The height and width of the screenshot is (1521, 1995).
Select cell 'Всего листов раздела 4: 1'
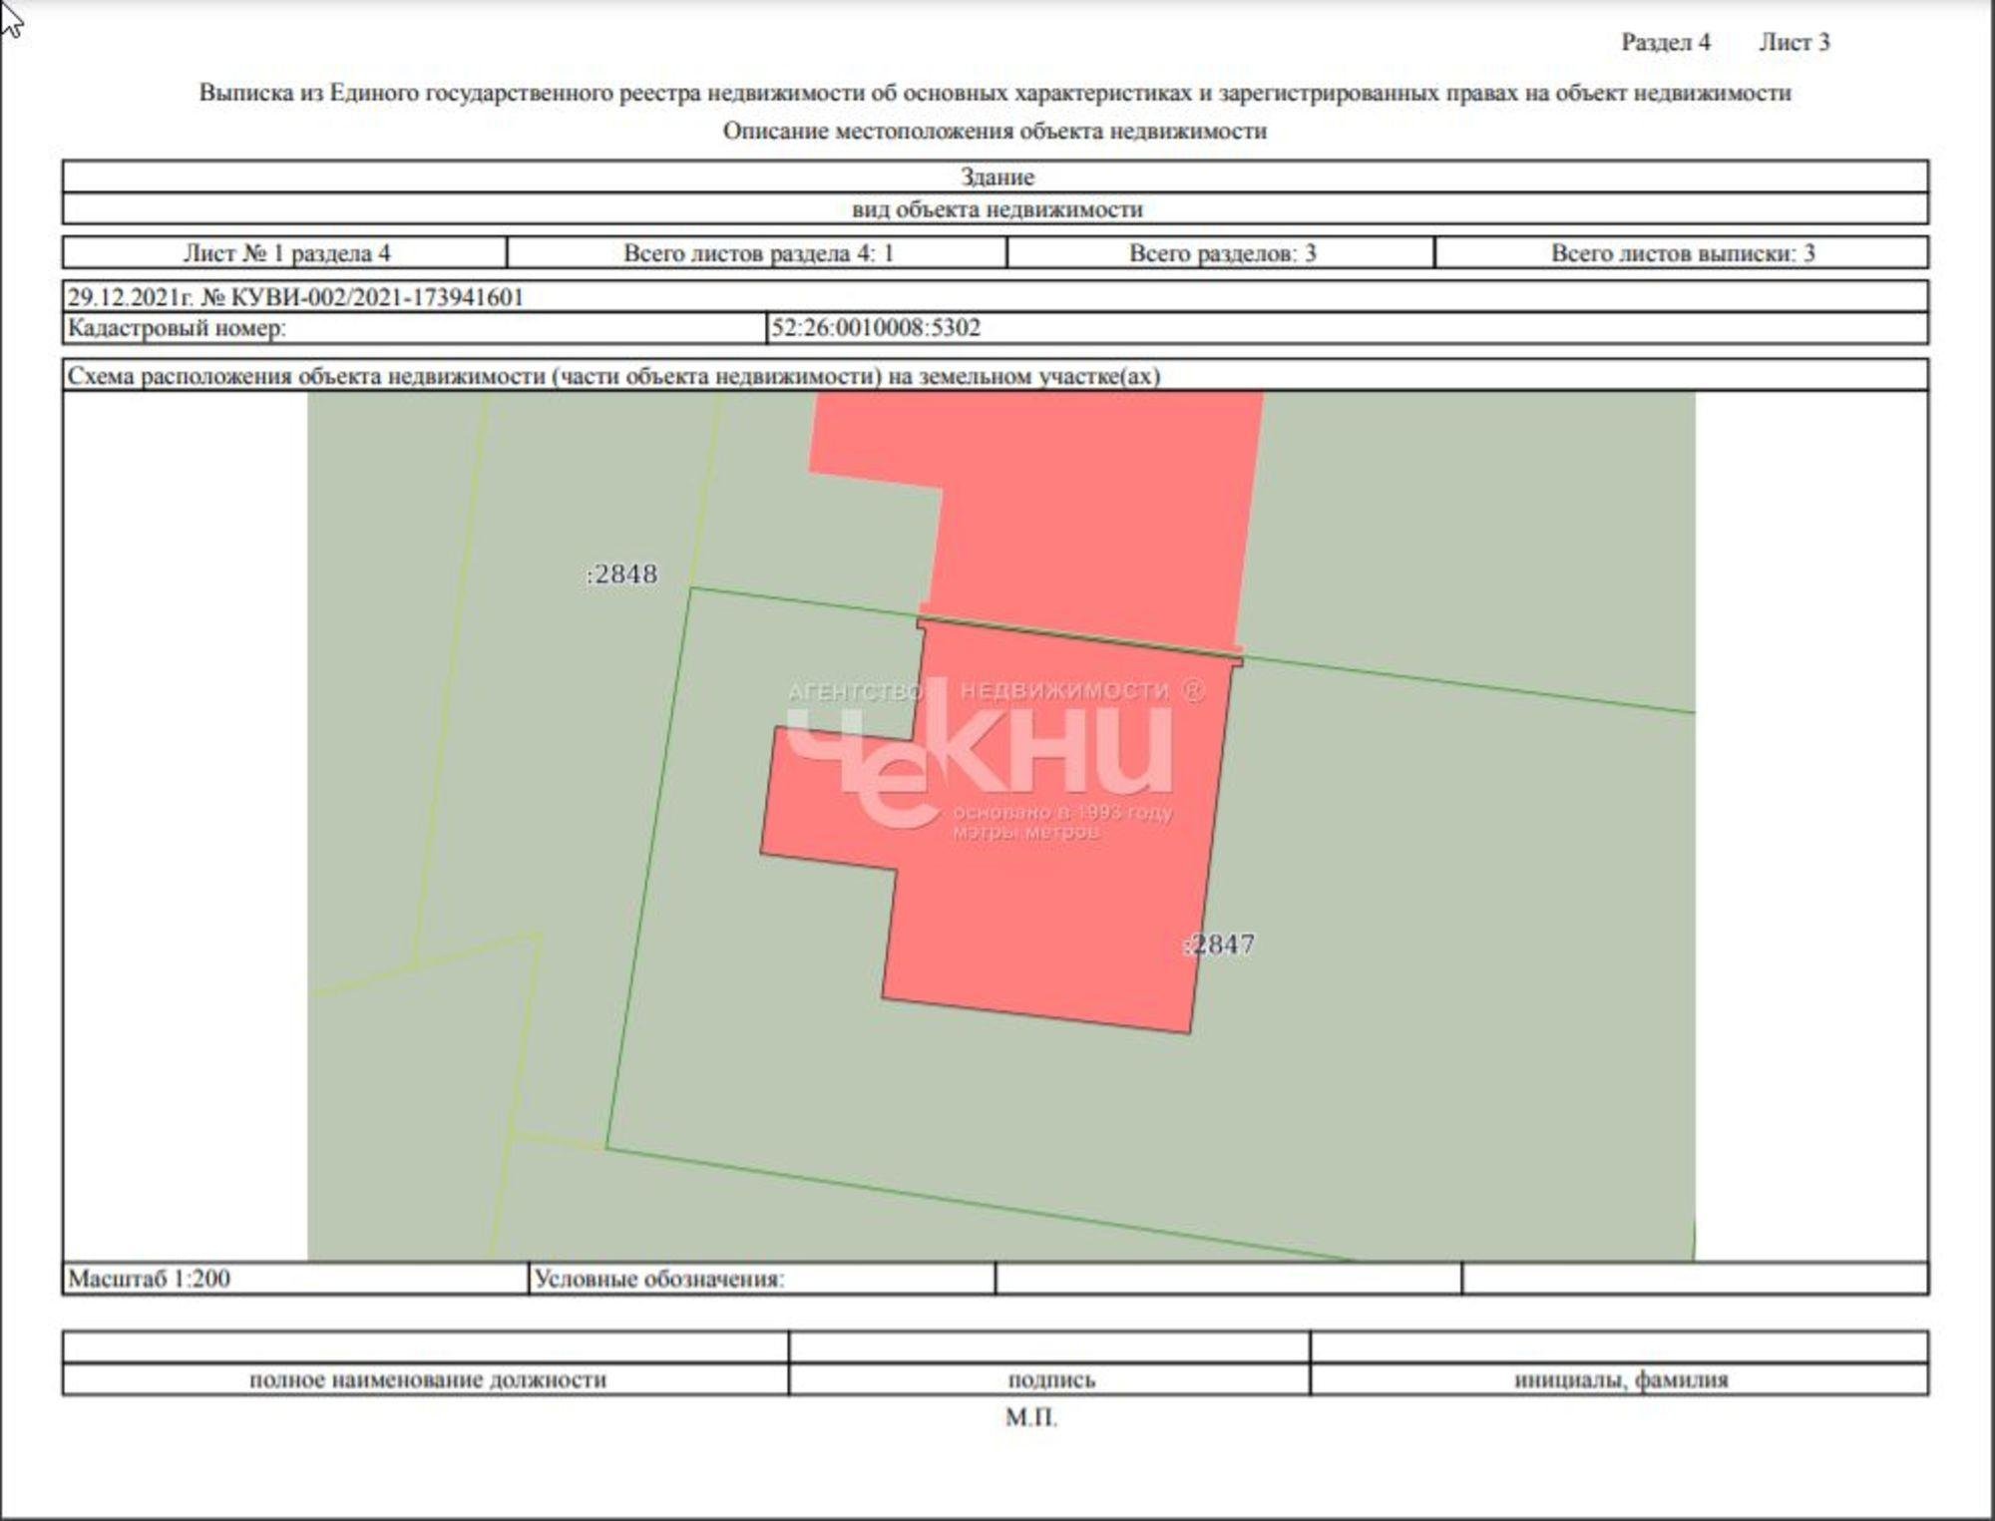click(757, 252)
